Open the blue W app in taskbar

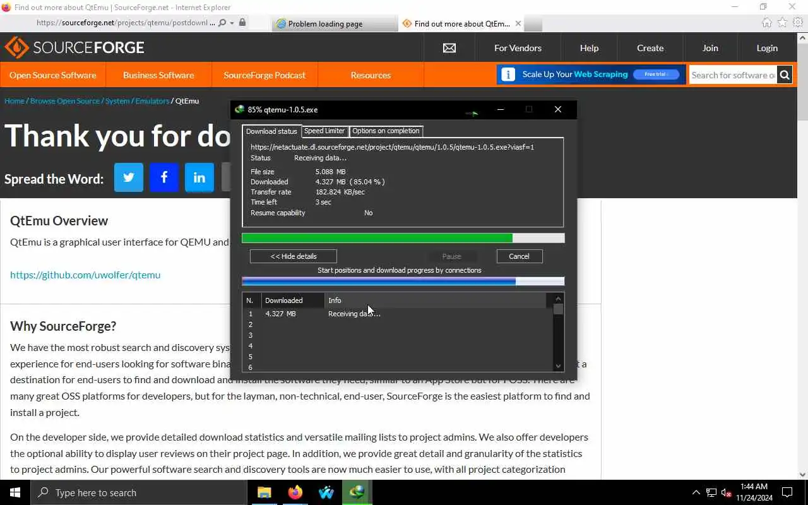326,492
